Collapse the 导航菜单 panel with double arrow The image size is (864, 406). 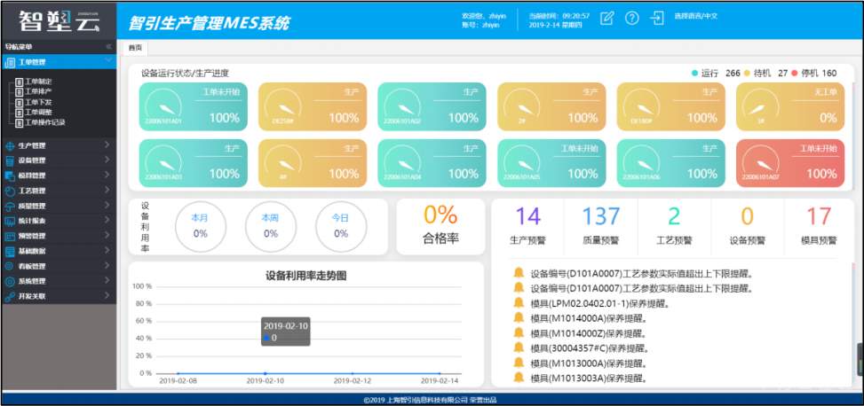point(108,47)
